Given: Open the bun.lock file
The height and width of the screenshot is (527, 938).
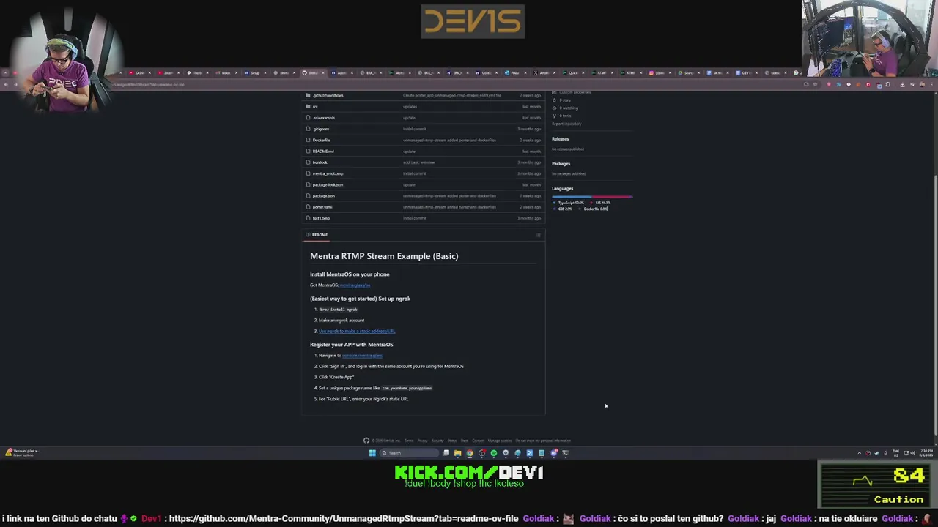Looking at the screenshot, I should [320, 162].
